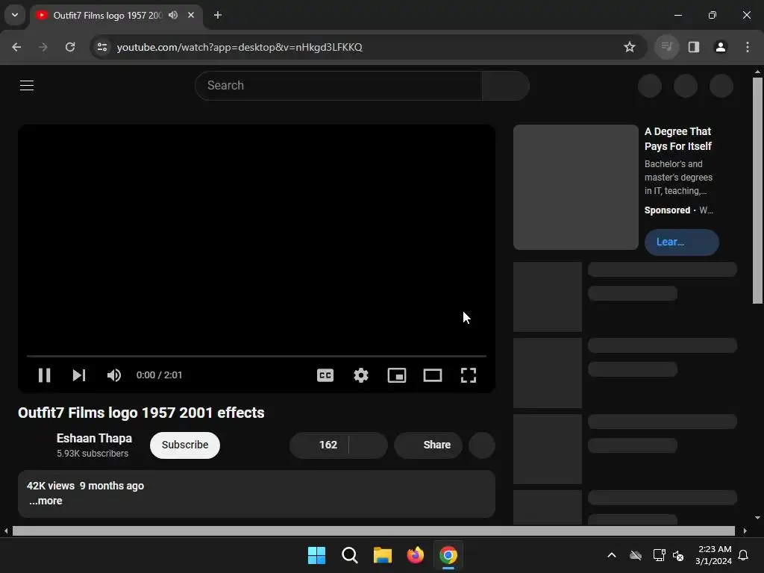Open a new Chrome tab
764x573 pixels.
[x=218, y=15]
